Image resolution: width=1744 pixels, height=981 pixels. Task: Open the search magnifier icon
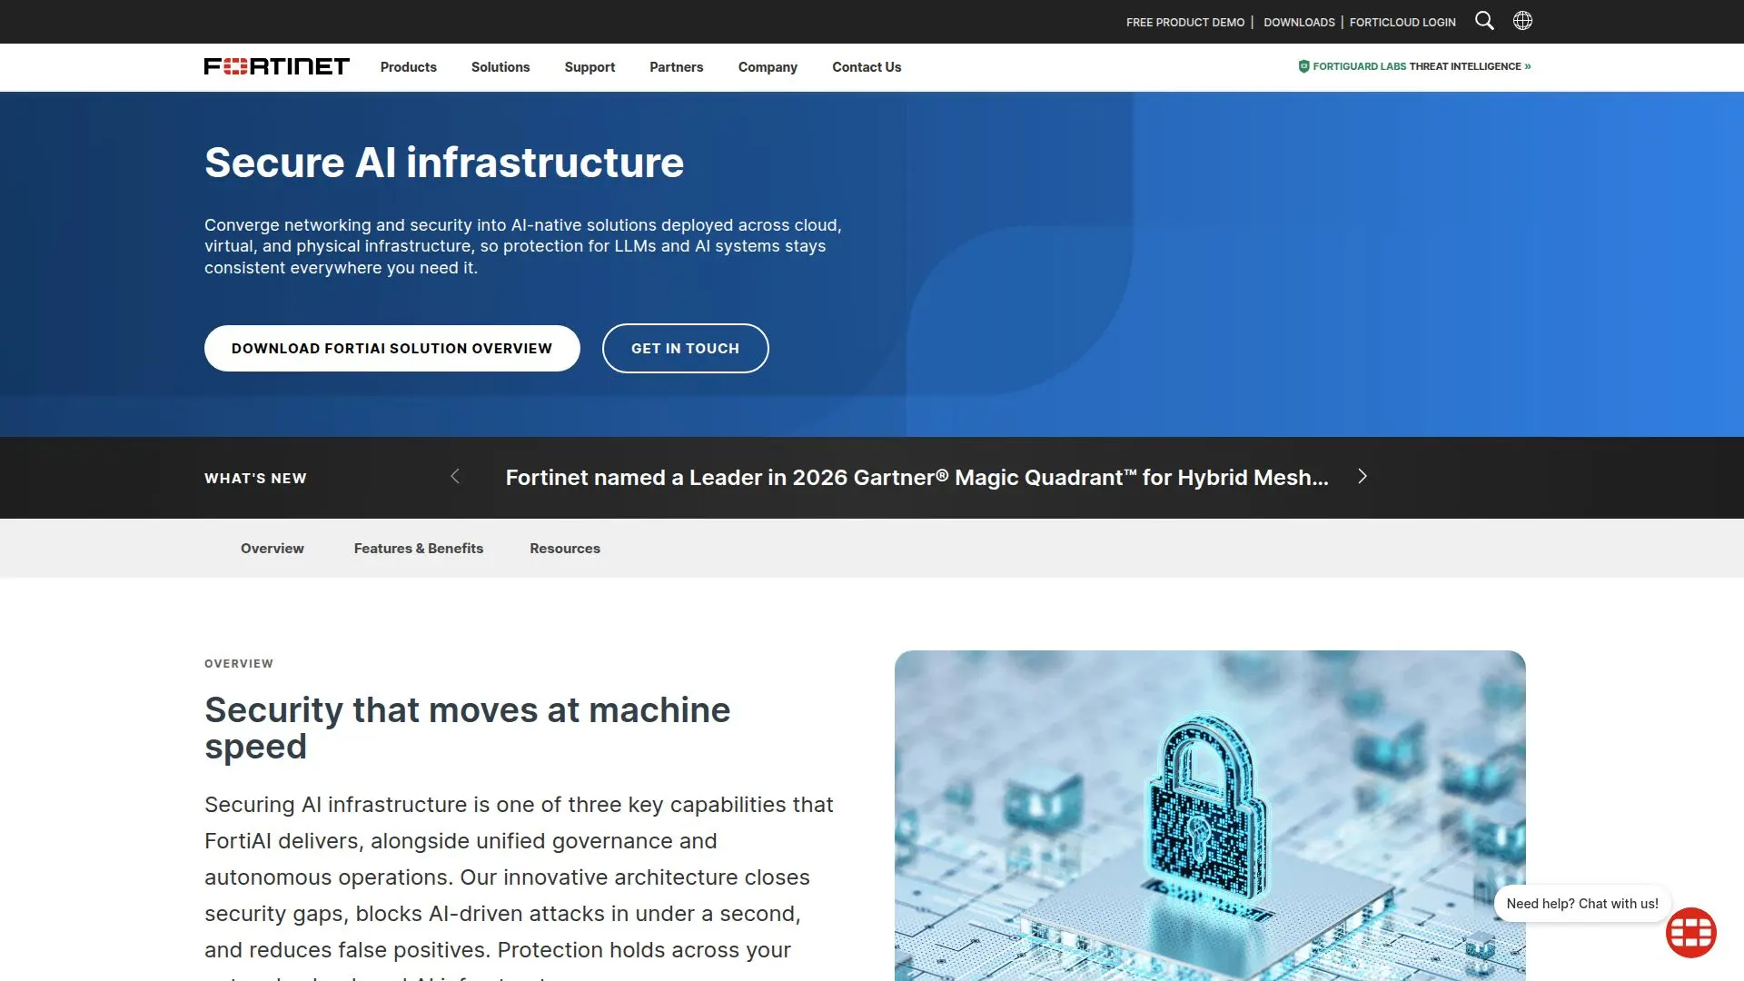tap(1484, 21)
